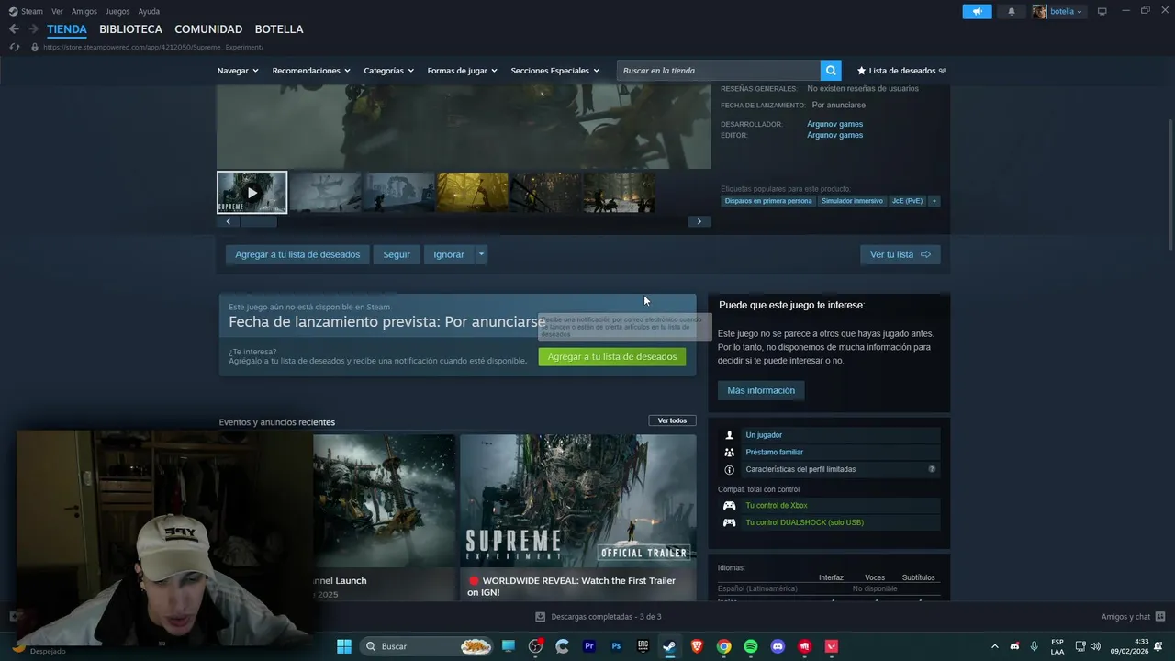Click the store search input field
The image size is (1175, 661).
coord(719,71)
